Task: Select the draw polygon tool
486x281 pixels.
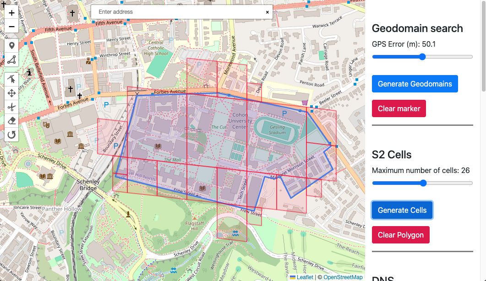Action: (x=11, y=60)
